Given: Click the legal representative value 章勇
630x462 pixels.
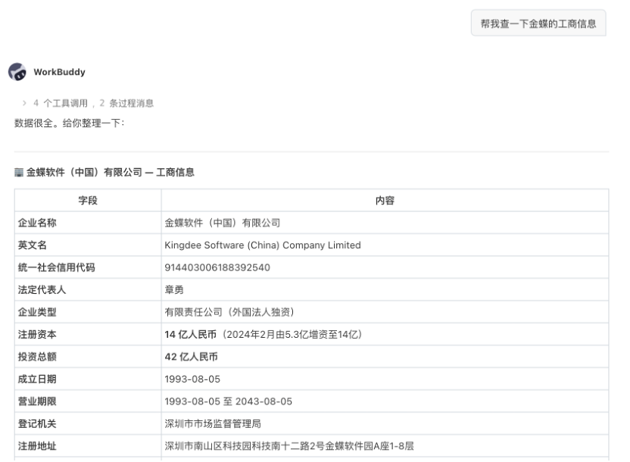Looking at the screenshot, I should (x=174, y=289).
